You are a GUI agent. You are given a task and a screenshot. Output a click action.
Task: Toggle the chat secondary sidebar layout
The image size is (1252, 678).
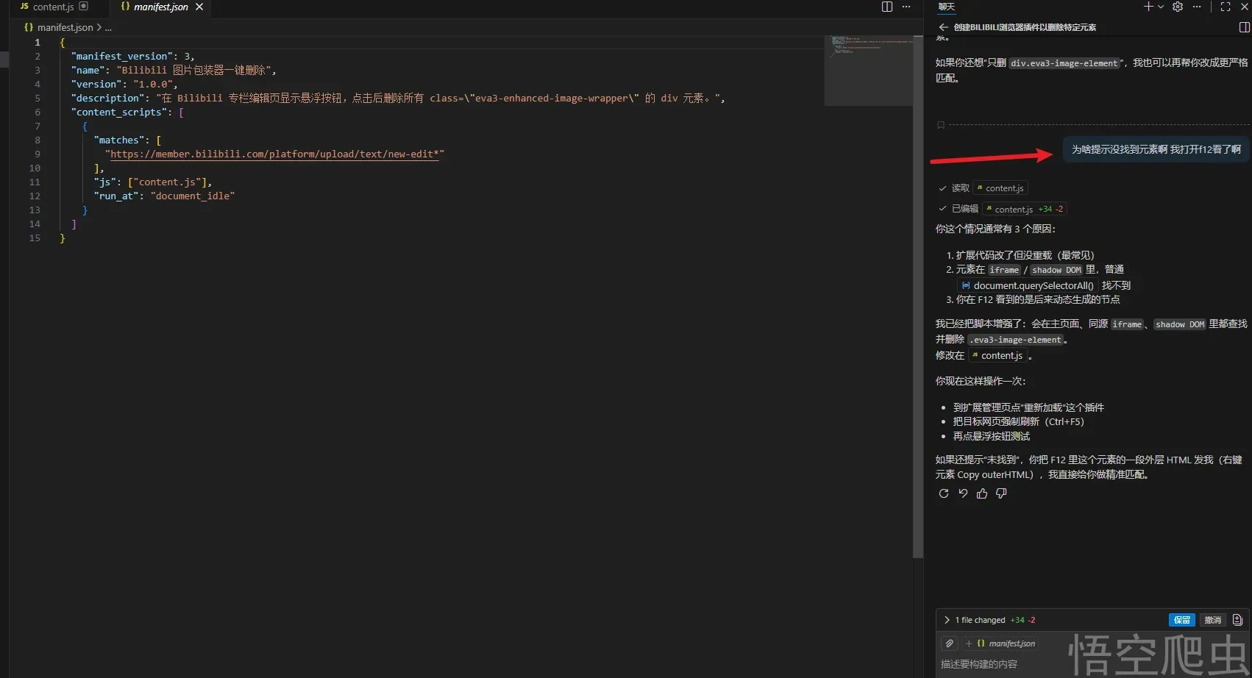point(1244,27)
